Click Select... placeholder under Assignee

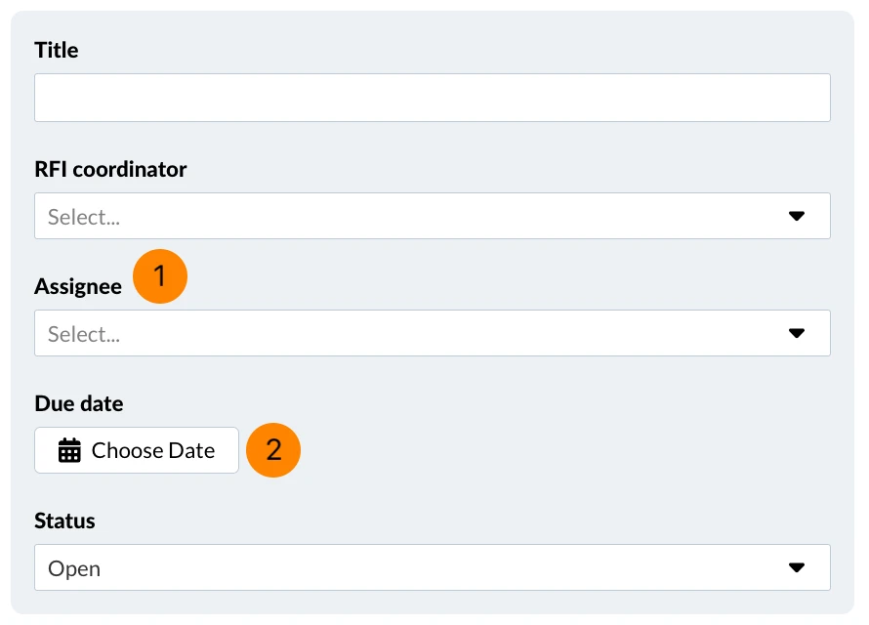84,334
